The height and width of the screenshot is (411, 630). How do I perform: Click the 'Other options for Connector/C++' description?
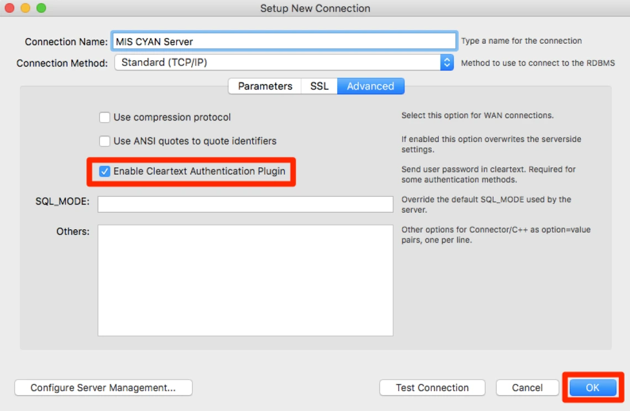coord(496,235)
